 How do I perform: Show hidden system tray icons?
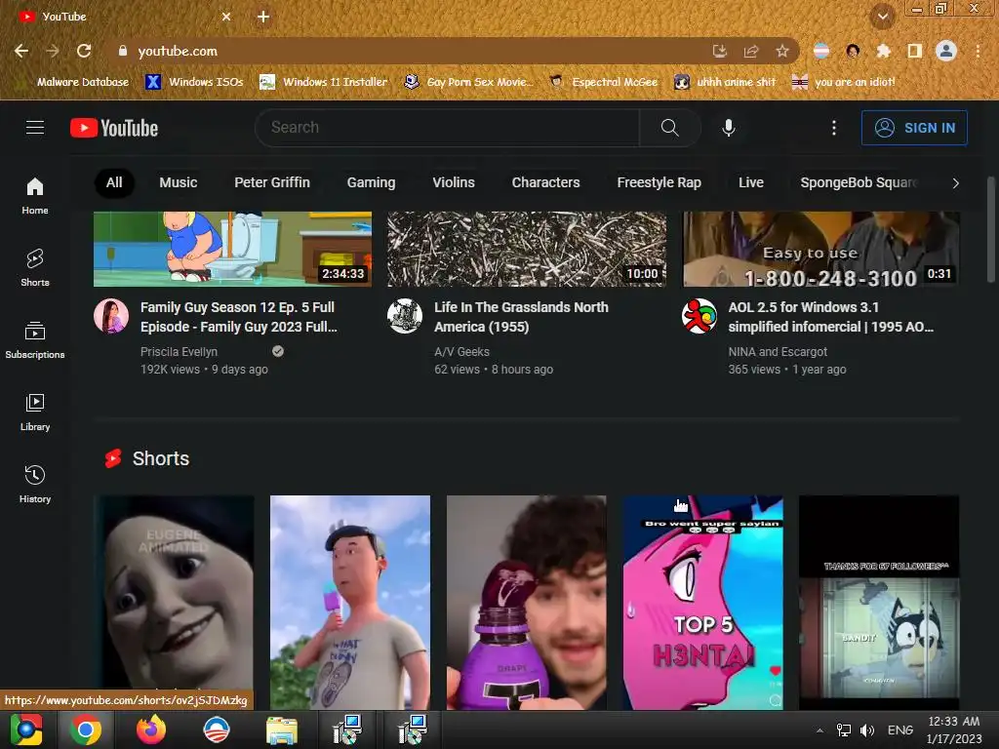[x=819, y=729]
